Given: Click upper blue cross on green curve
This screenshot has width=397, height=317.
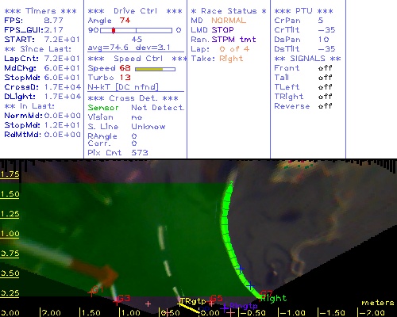Looking at the screenshot, I should point(240,269).
